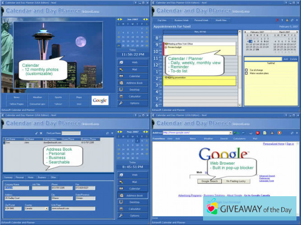Select the John contact row in the address book

(51, 143)
